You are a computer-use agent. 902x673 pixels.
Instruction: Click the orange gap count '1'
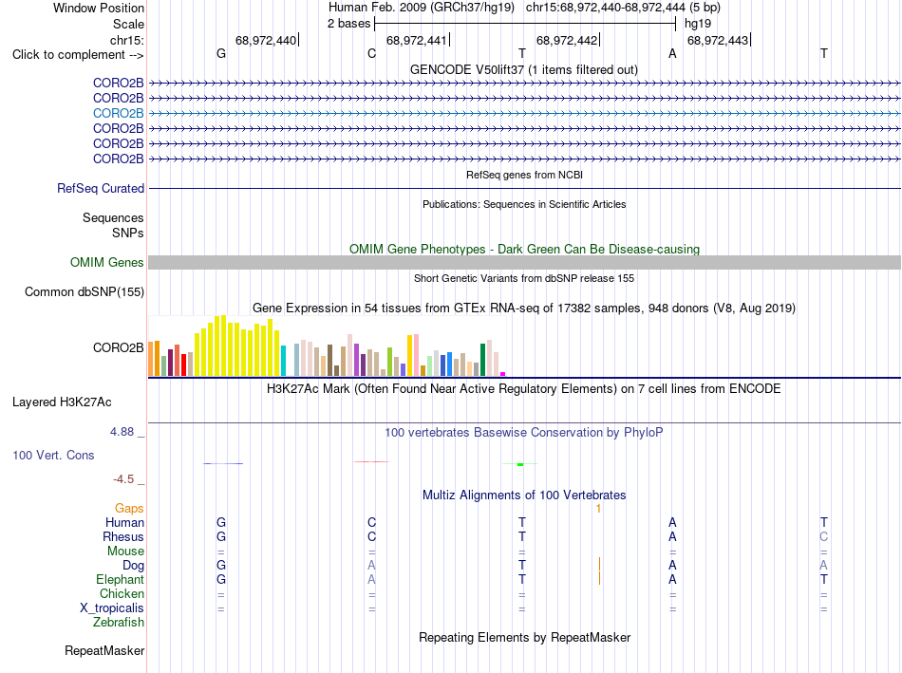pos(599,509)
